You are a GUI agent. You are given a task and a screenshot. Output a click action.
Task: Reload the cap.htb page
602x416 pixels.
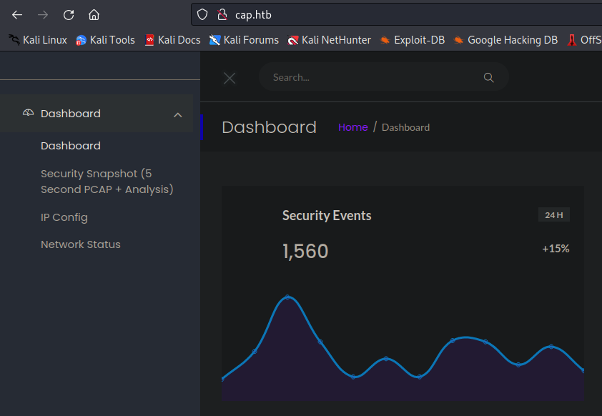tap(68, 14)
